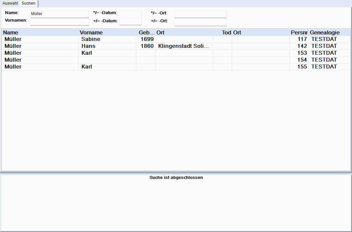
Task: Sort by the Persnr column header
Action: point(299,32)
